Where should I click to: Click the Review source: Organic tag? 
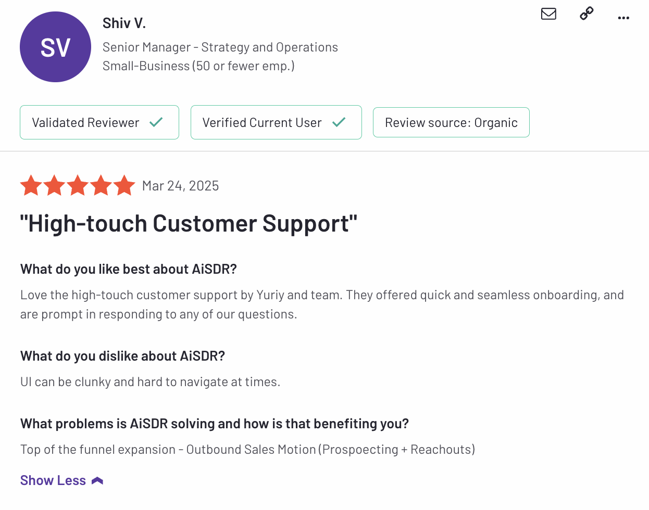[451, 122]
